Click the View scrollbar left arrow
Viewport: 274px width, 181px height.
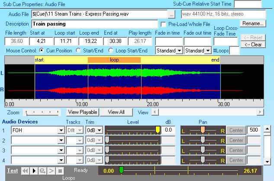[x=155, y=112]
